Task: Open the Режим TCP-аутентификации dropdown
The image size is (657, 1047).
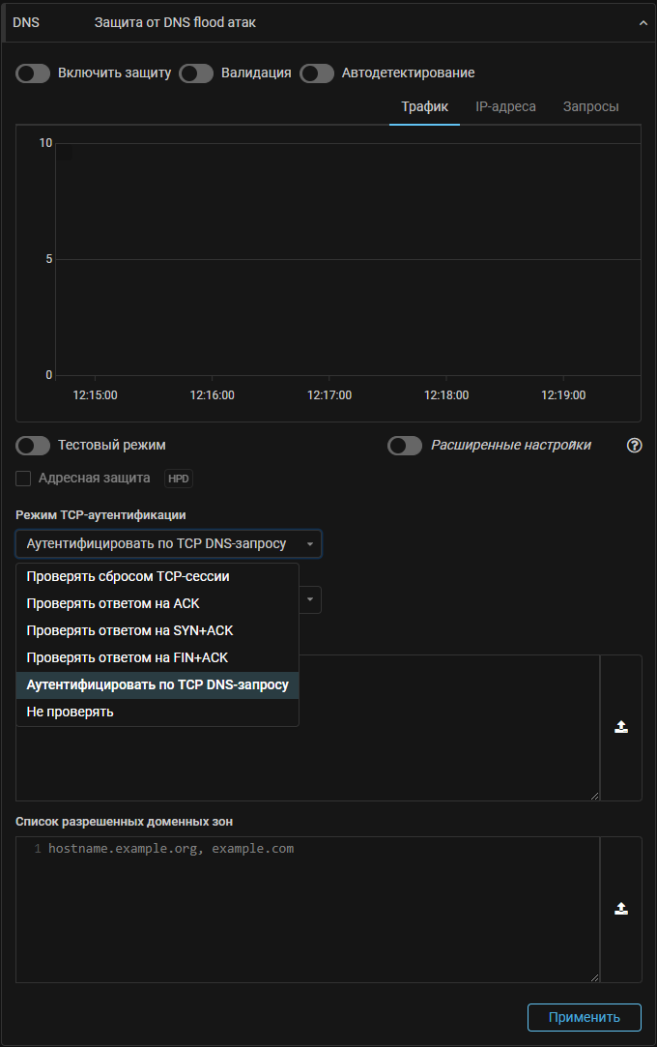Action: 168,544
